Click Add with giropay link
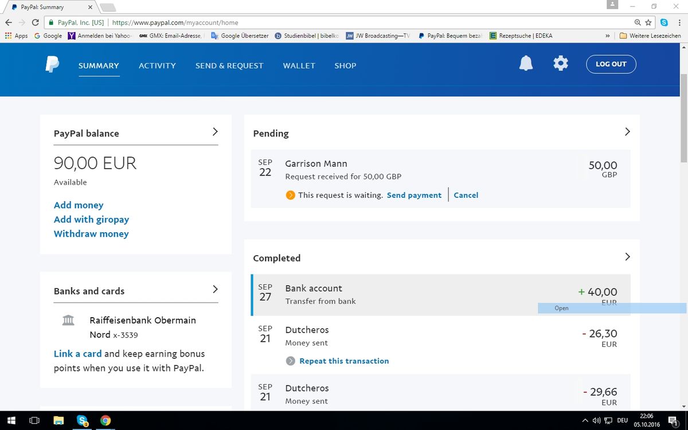The height and width of the screenshot is (430, 688). 91,220
